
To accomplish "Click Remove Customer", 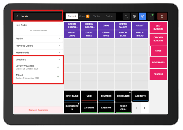I will click(x=38, y=110).
